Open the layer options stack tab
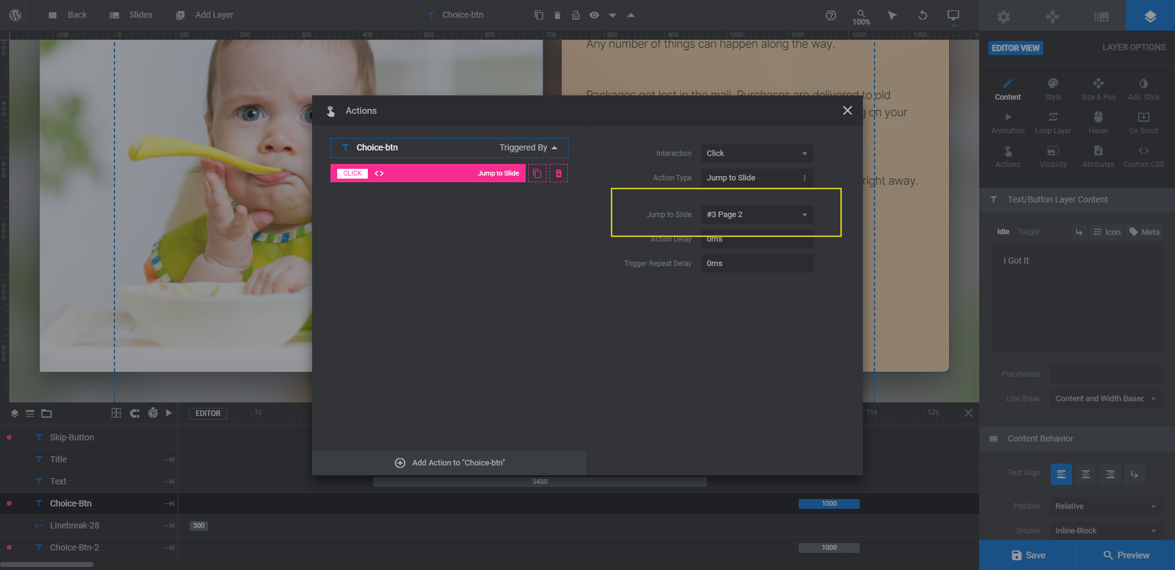Image resolution: width=1175 pixels, height=570 pixels. pyautogui.click(x=1151, y=15)
